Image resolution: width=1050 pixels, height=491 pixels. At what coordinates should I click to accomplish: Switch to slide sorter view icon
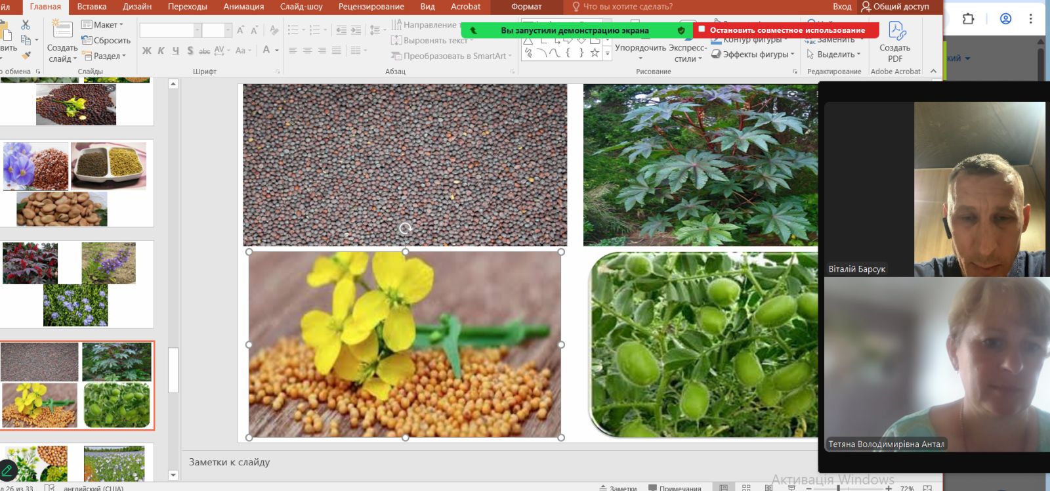pos(746,488)
